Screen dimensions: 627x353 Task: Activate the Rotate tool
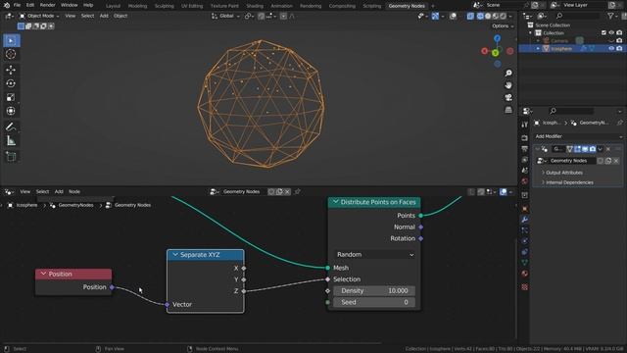click(x=11, y=83)
